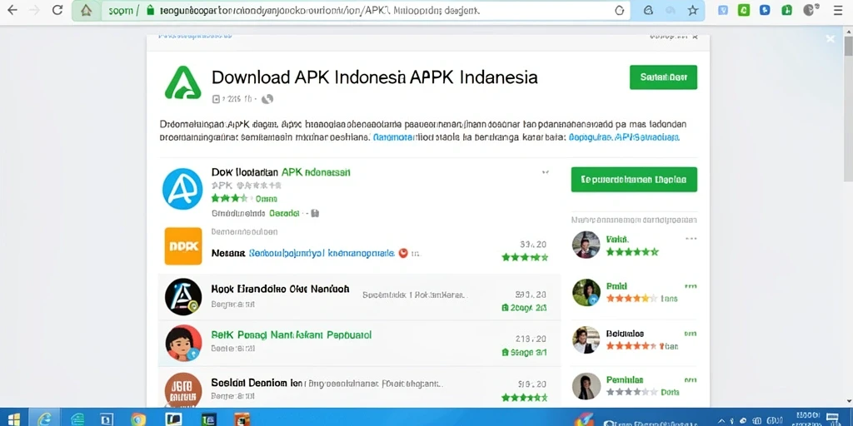Go back using the browser back arrow

click(12, 10)
